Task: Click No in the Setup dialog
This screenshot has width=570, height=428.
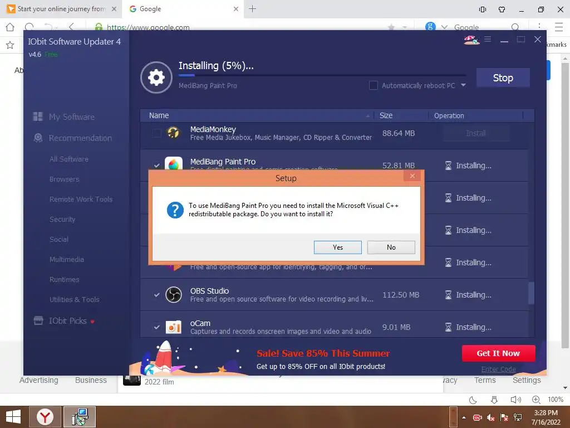Action: 391,247
